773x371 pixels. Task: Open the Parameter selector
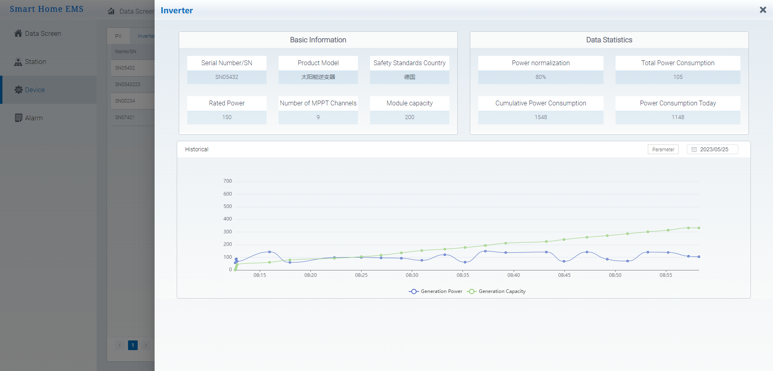pyautogui.click(x=663, y=149)
